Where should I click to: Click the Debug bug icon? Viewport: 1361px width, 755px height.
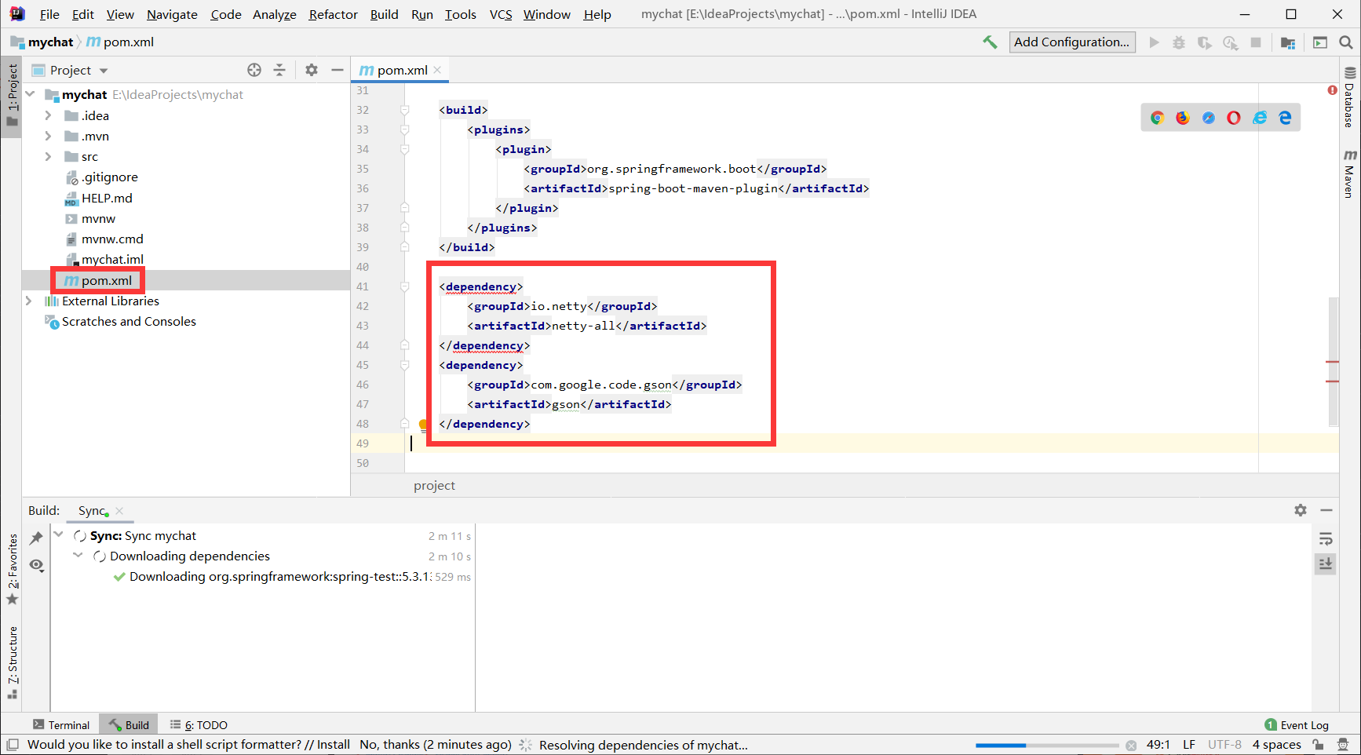pos(1179,42)
